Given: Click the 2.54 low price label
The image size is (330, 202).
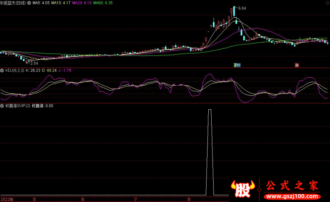Looking at the screenshot, I should point(34,63).
